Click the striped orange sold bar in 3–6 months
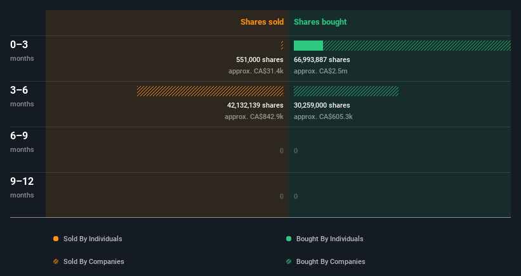This screenshot has width=521, height=276. click(x=210, y=91)
